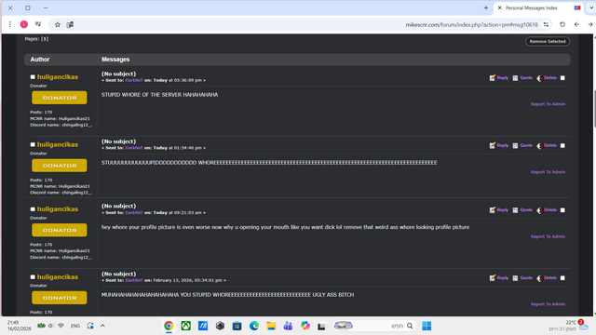Select the right-side checkbox of the 01:54:40 pm message

(562, 145)
